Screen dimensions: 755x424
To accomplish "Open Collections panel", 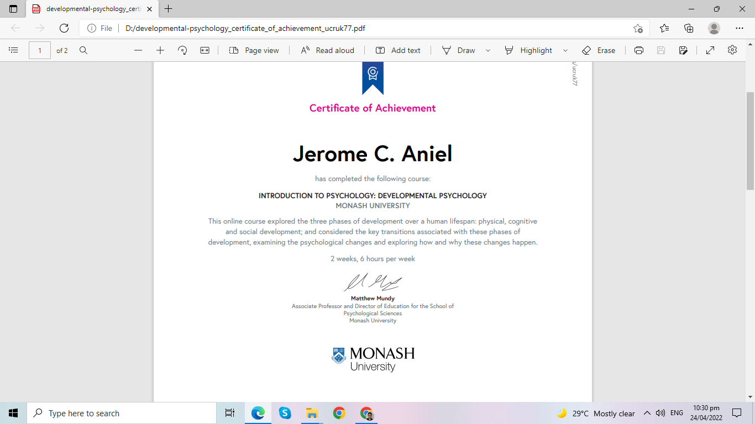I will (x=689, y=28).
